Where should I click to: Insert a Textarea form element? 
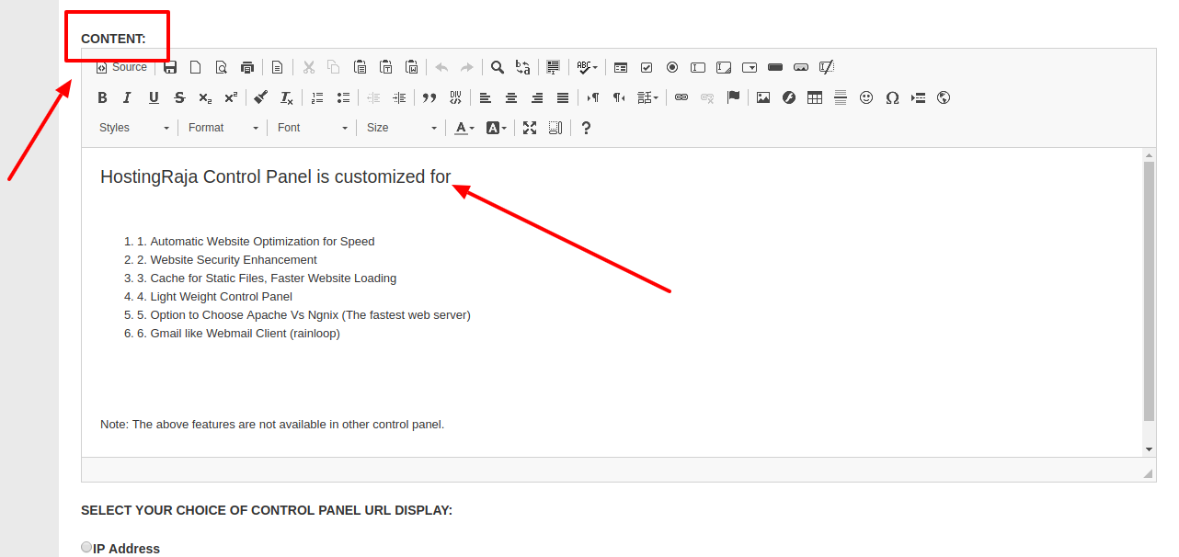point(724,67)
